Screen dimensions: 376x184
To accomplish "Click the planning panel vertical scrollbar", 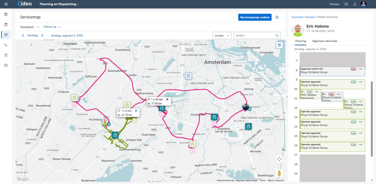I will 372,119.
